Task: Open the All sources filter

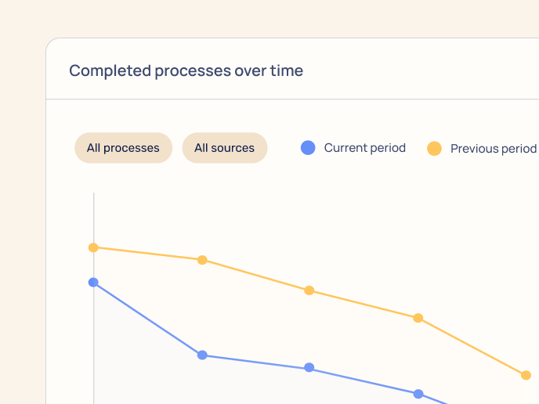Action: [x=224, y=148]
